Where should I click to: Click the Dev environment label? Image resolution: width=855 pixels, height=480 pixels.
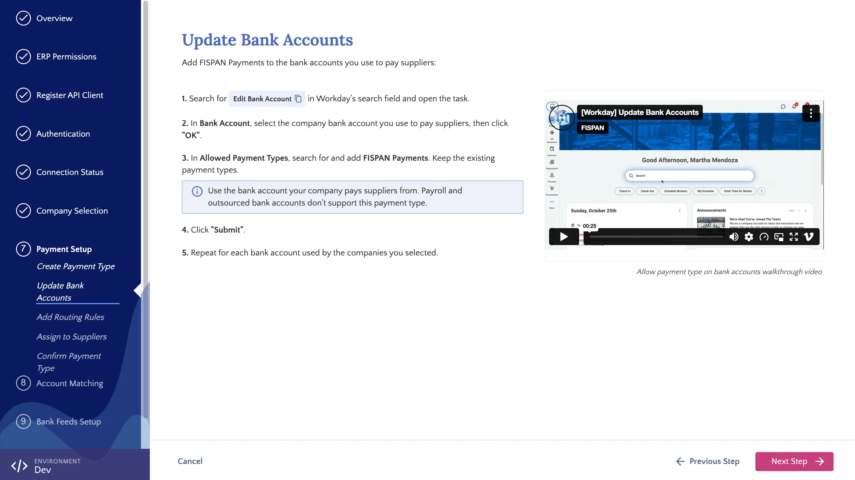point(43,470)
